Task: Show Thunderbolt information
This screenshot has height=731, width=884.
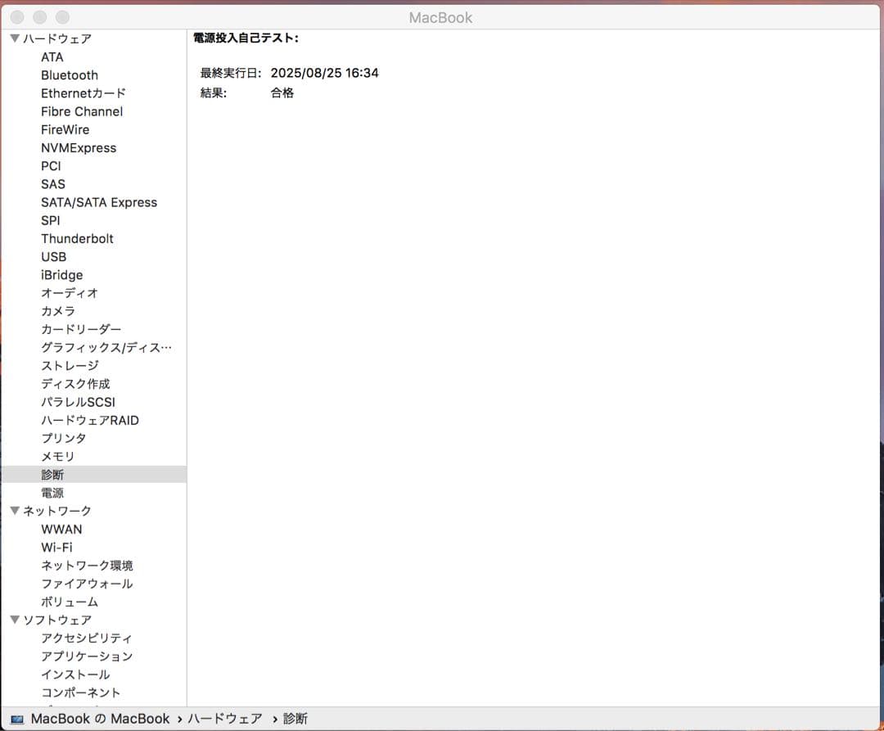Action: [x=77, y=238]
